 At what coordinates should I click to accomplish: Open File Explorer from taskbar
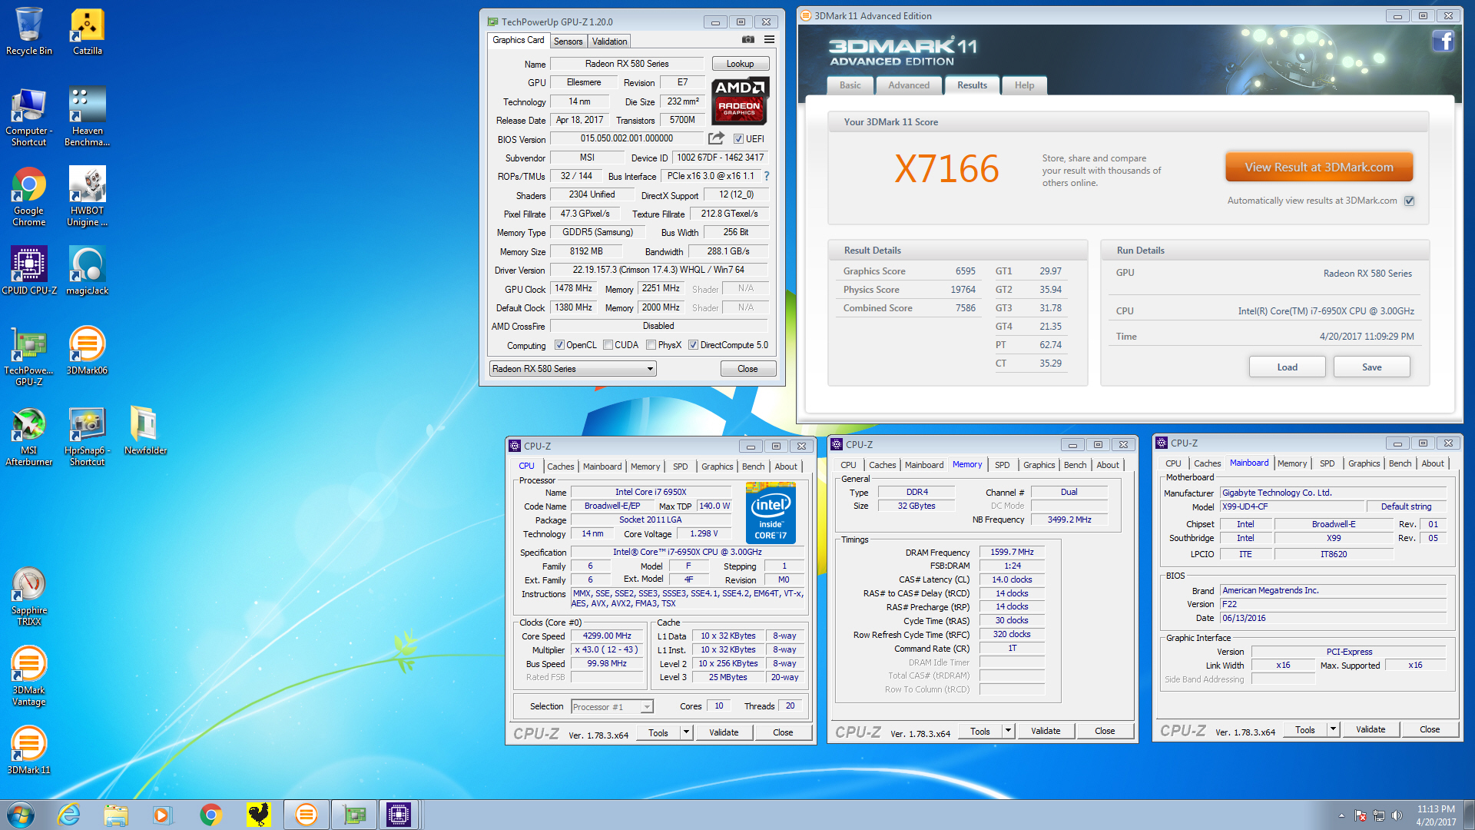pos(116,815)
